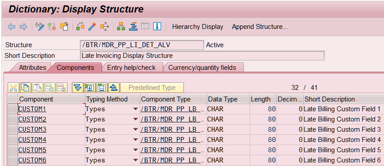Click the Length column header

[263, 99]
